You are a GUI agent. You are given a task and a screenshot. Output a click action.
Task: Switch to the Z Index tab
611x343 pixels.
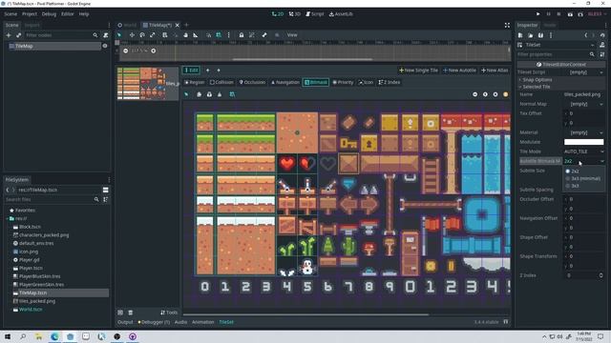pos(390,83)
